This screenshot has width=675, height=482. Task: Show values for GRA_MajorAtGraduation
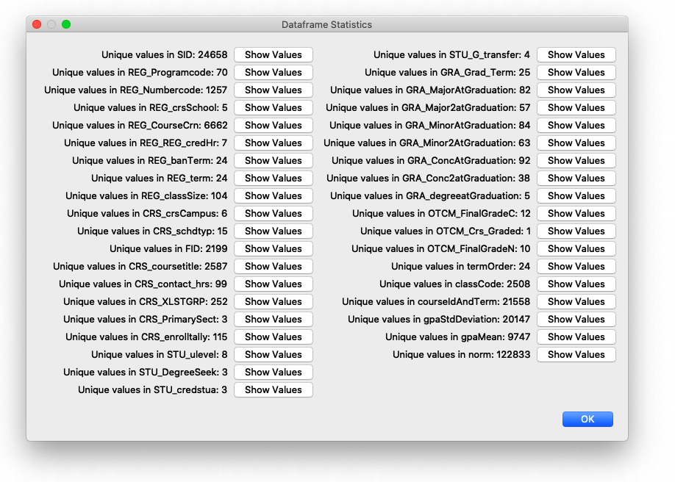point(576,90)
